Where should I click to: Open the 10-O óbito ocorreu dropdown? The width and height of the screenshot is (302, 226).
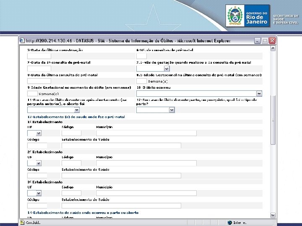pos(199,94)
